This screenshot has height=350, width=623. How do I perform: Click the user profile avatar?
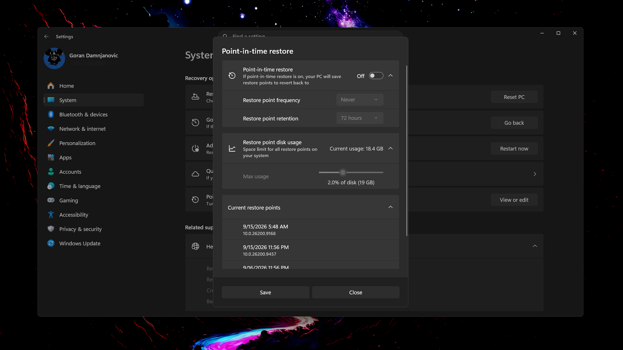[54, 58]
